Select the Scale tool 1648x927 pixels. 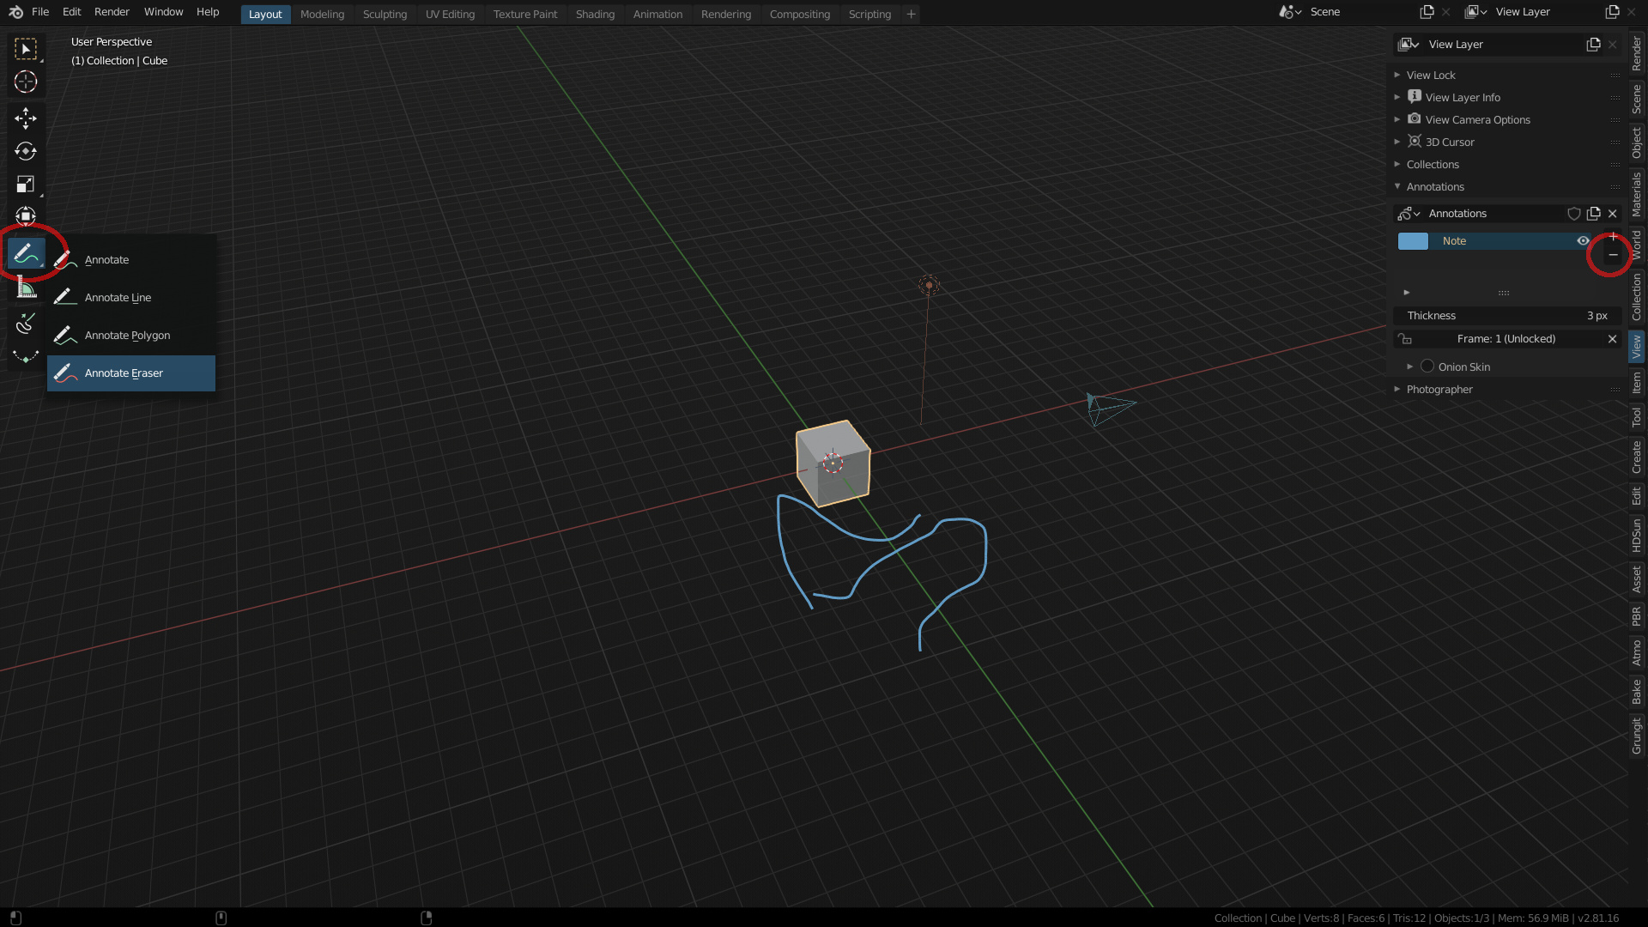click(x=26, y=184)
